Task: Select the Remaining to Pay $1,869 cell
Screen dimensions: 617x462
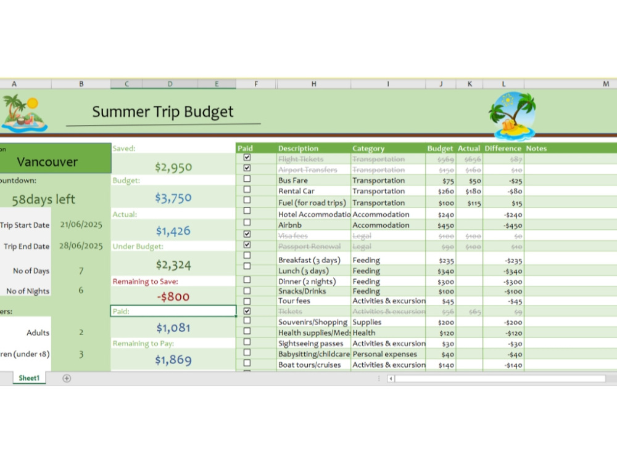Action: point(173,360)
